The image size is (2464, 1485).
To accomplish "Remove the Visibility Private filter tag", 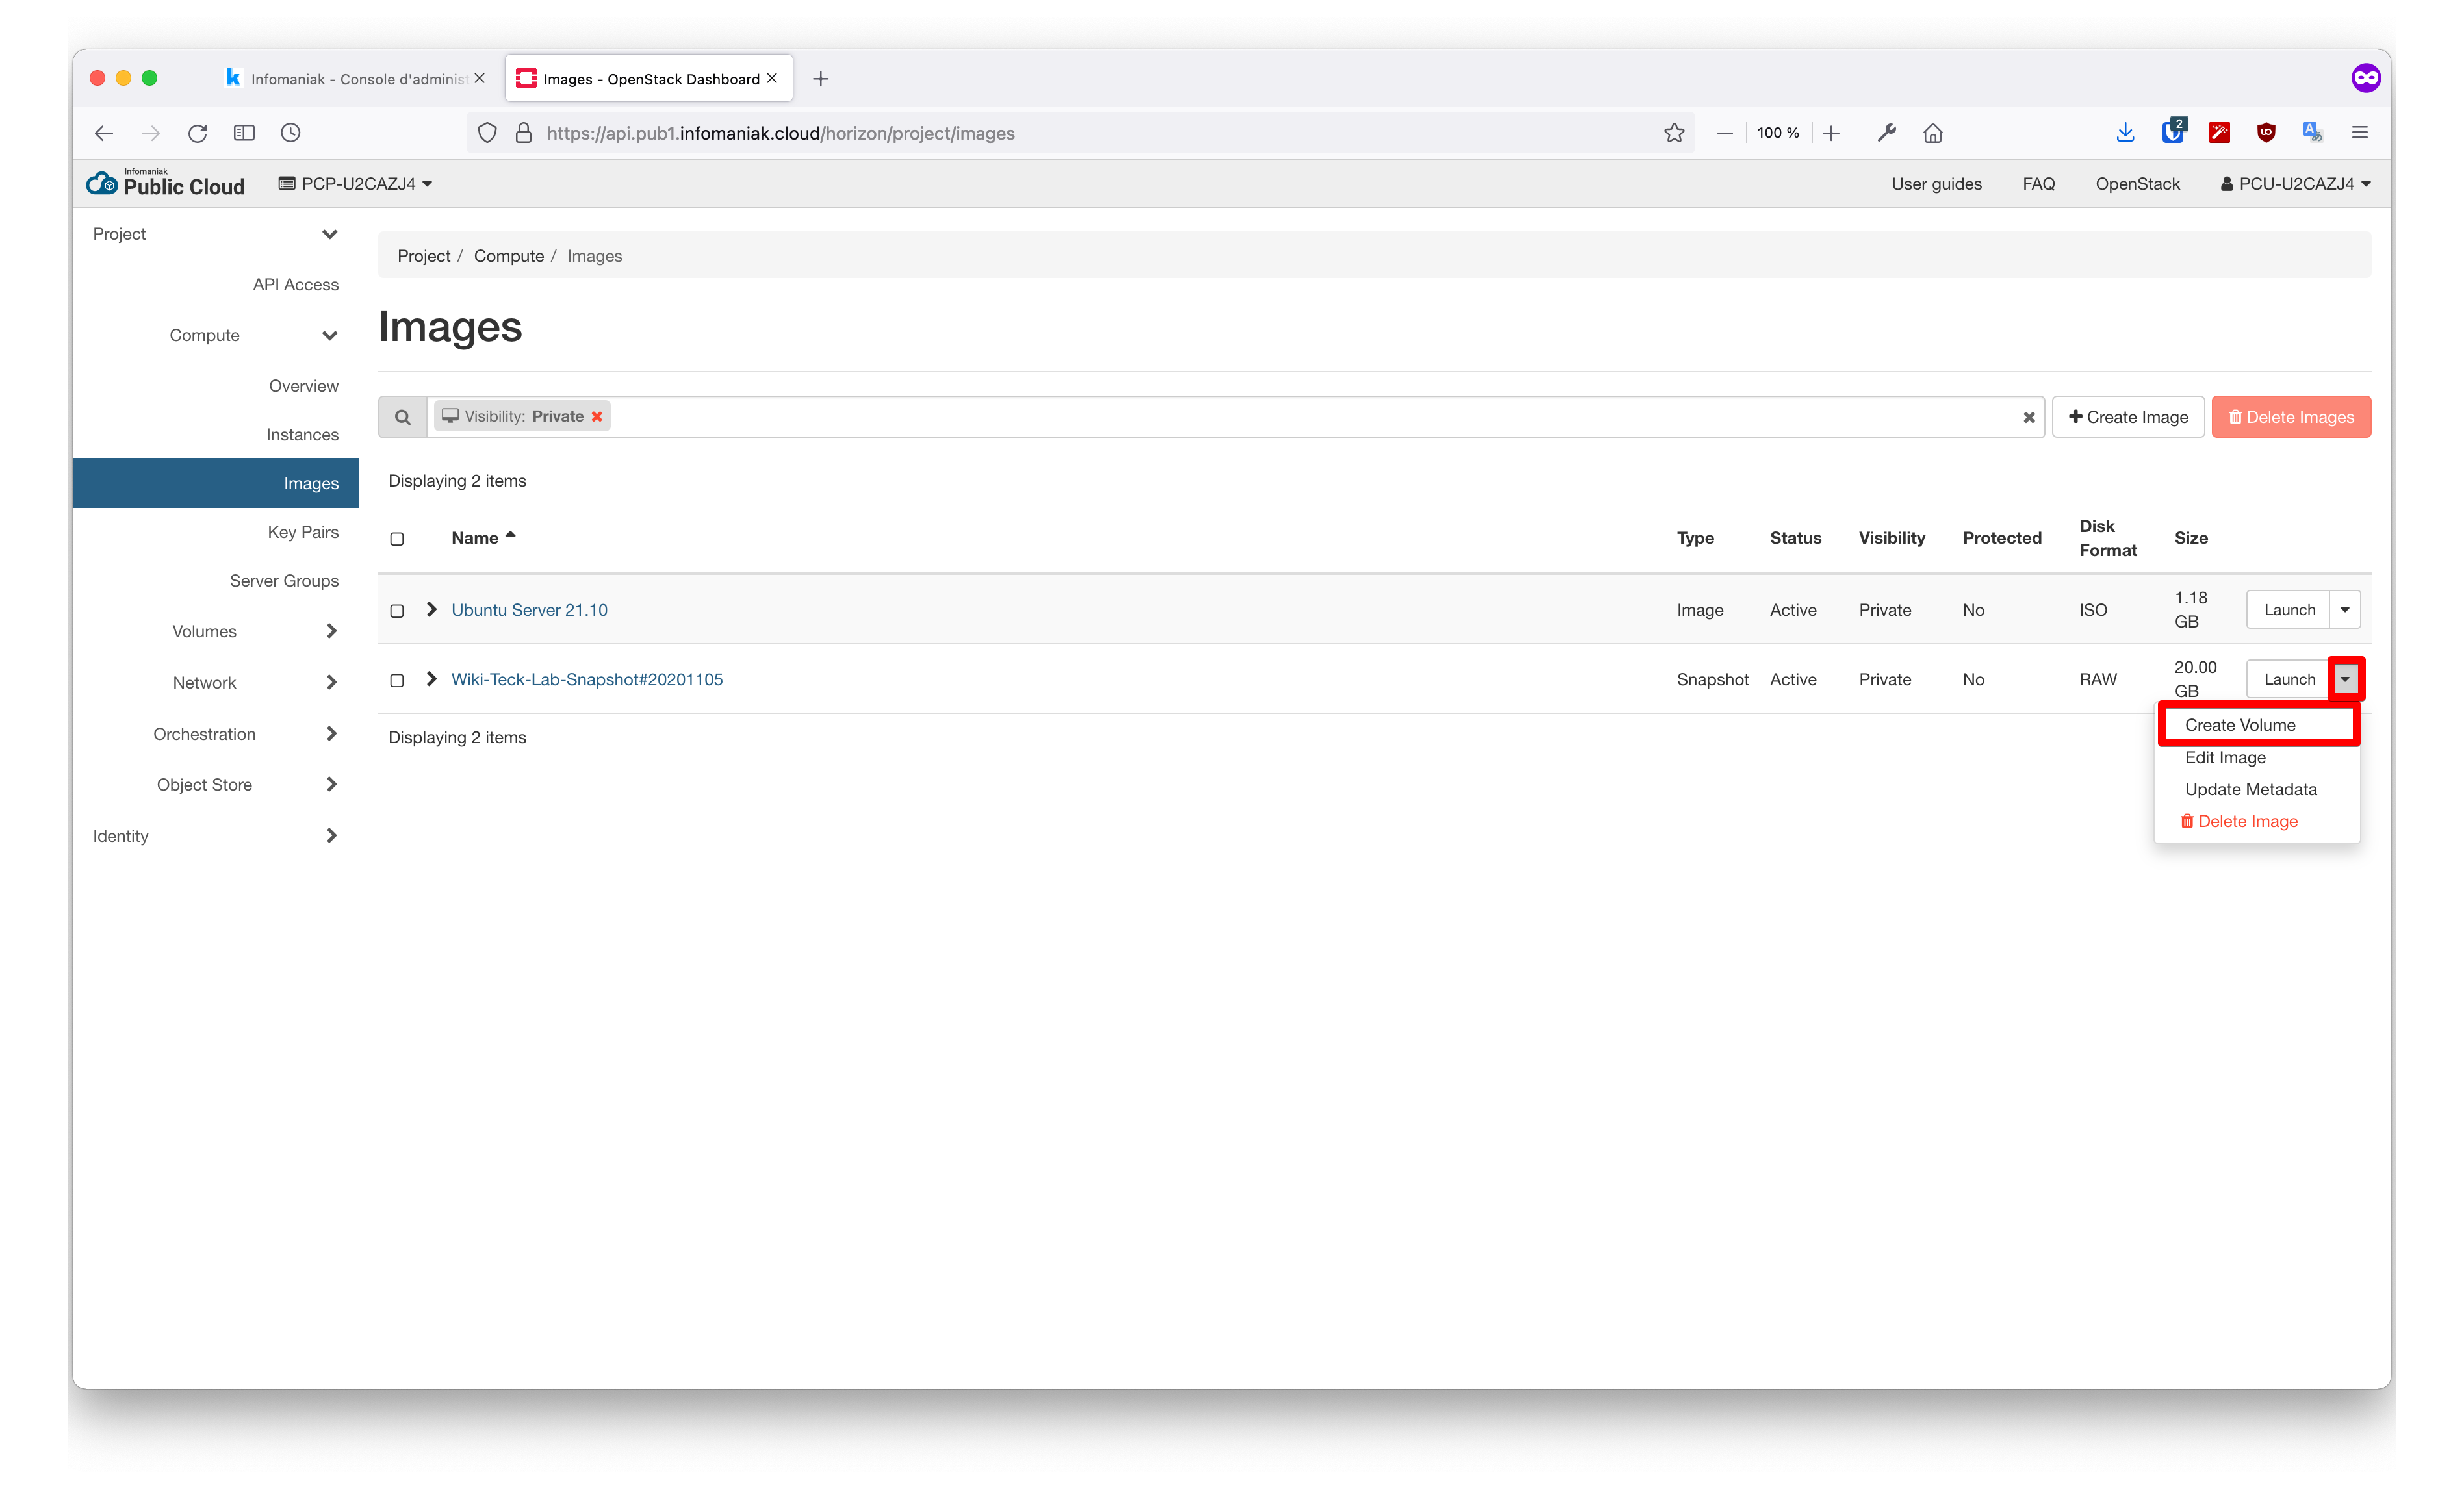I will (x=597, y=417).
